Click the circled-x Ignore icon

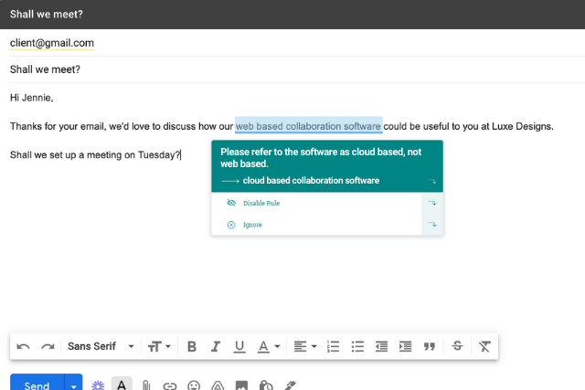(x=231, y=225)
